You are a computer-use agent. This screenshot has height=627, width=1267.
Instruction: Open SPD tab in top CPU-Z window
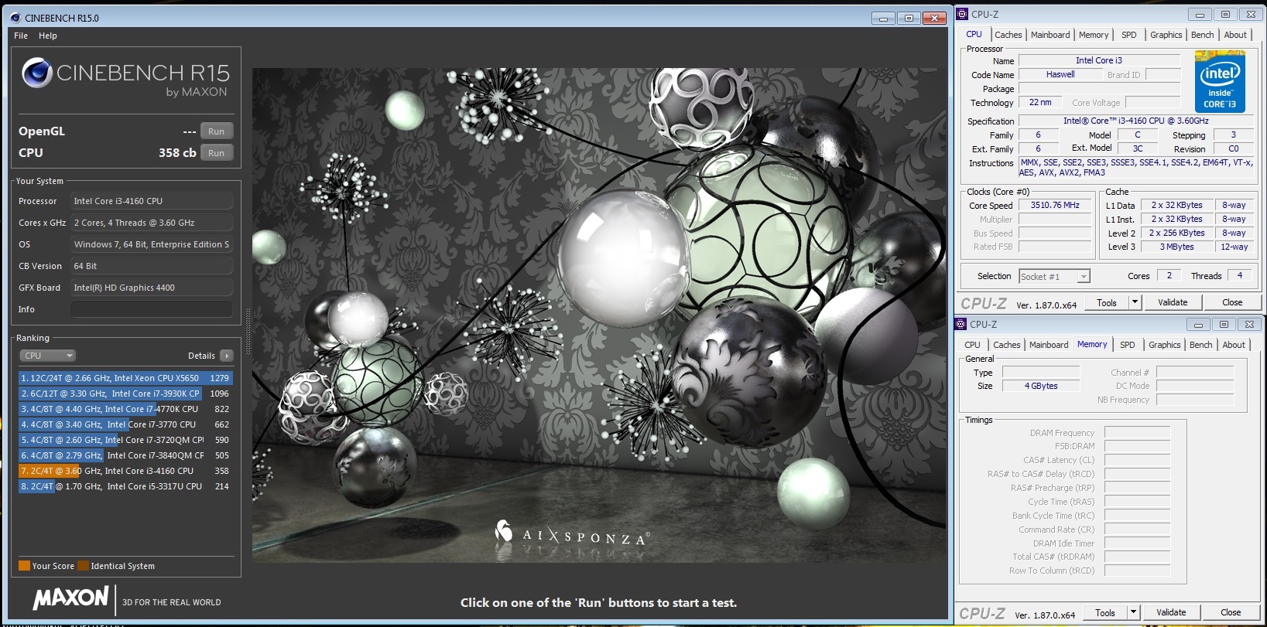pos(1129,35)
